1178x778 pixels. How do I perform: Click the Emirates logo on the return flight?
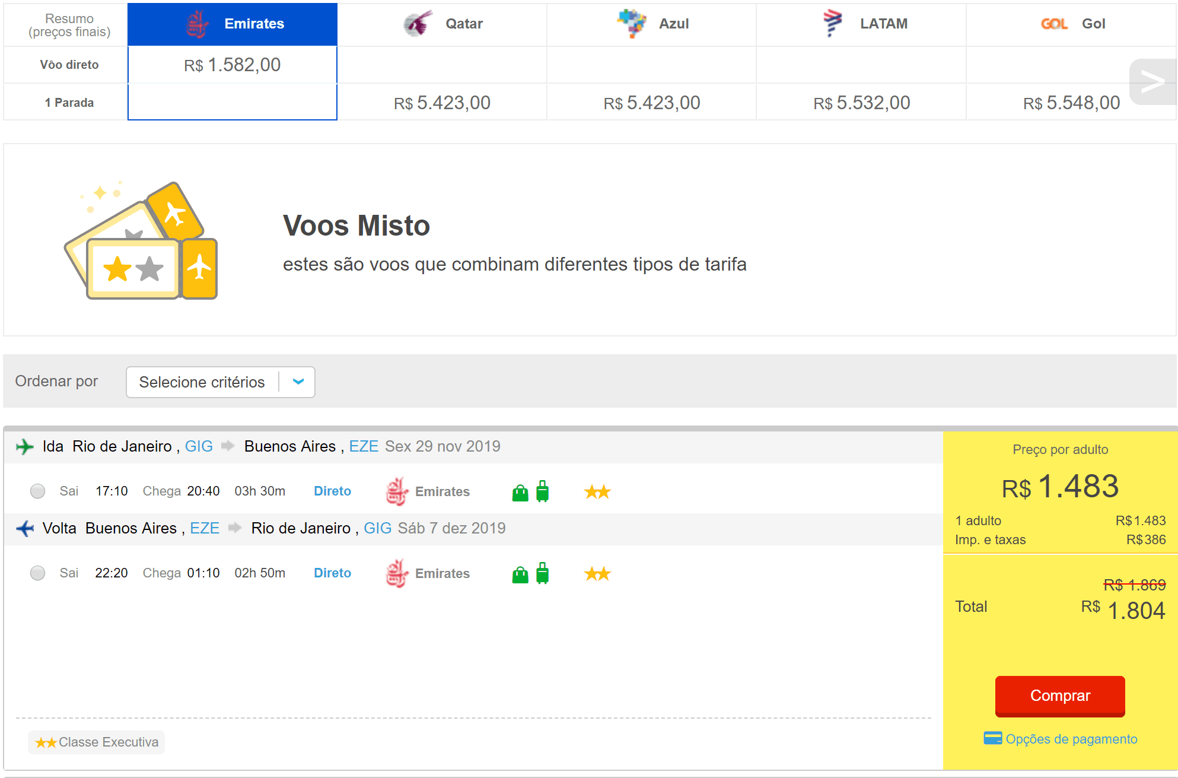[x=397, y=573]
